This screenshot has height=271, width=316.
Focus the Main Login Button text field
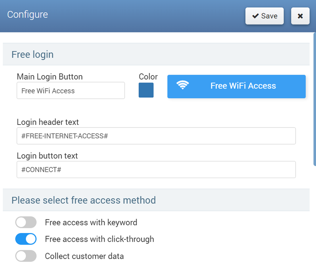click(71, 91)
